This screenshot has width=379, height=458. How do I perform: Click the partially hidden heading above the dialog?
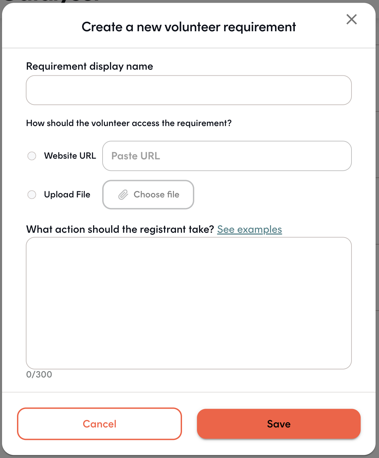(51, 1)
